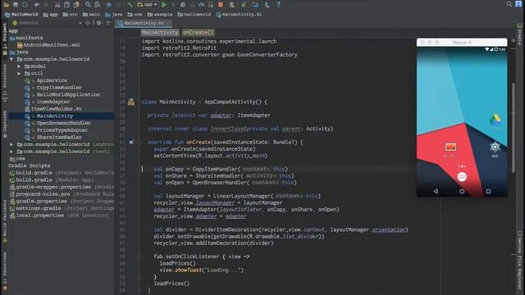This screenshot has width=525, height=295.
Task: Fold the fab.setOnClickListener lambda block
Action: tap(139, 256)
